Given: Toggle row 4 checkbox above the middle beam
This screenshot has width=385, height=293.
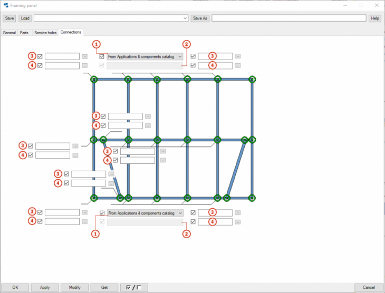Looking at the screenshot, I should (103, 125).
